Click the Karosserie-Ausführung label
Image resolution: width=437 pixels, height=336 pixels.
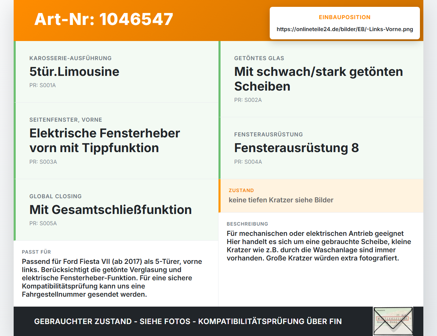click(70, 58)
